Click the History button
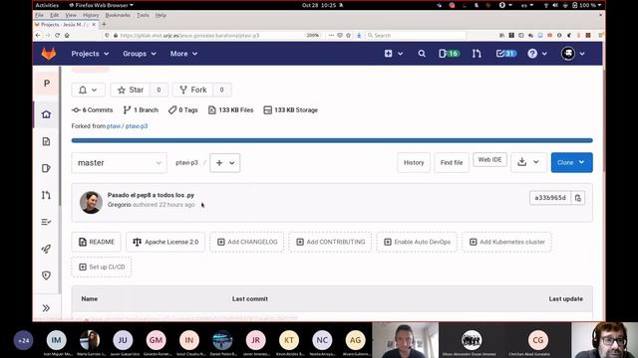The image size is (638, 358). coord(414,163)
